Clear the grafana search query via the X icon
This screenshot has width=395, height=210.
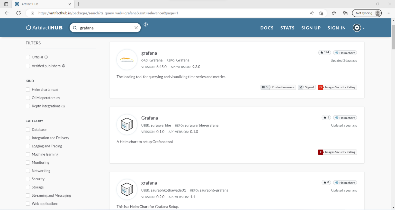tap(136, 27)
